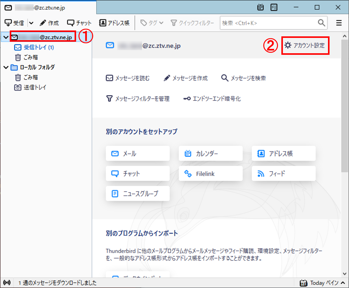Toggle the クイックフィルター quick filter
Viewport: 349px width, 288px height.
[192, 23]
